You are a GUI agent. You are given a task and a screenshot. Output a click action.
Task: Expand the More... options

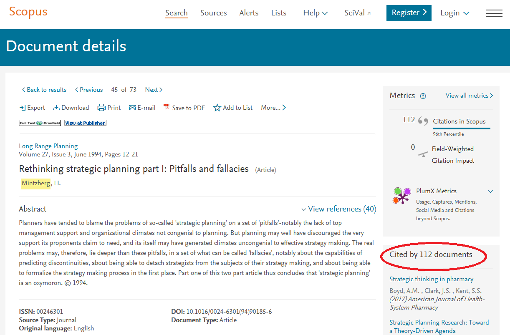[273, 108]
